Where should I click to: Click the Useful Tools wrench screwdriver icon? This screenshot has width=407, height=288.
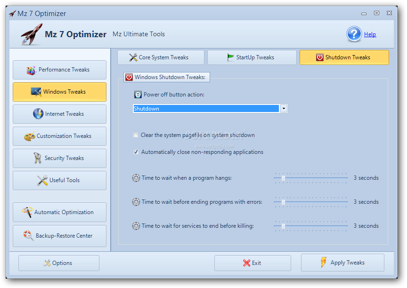point(42,180)
